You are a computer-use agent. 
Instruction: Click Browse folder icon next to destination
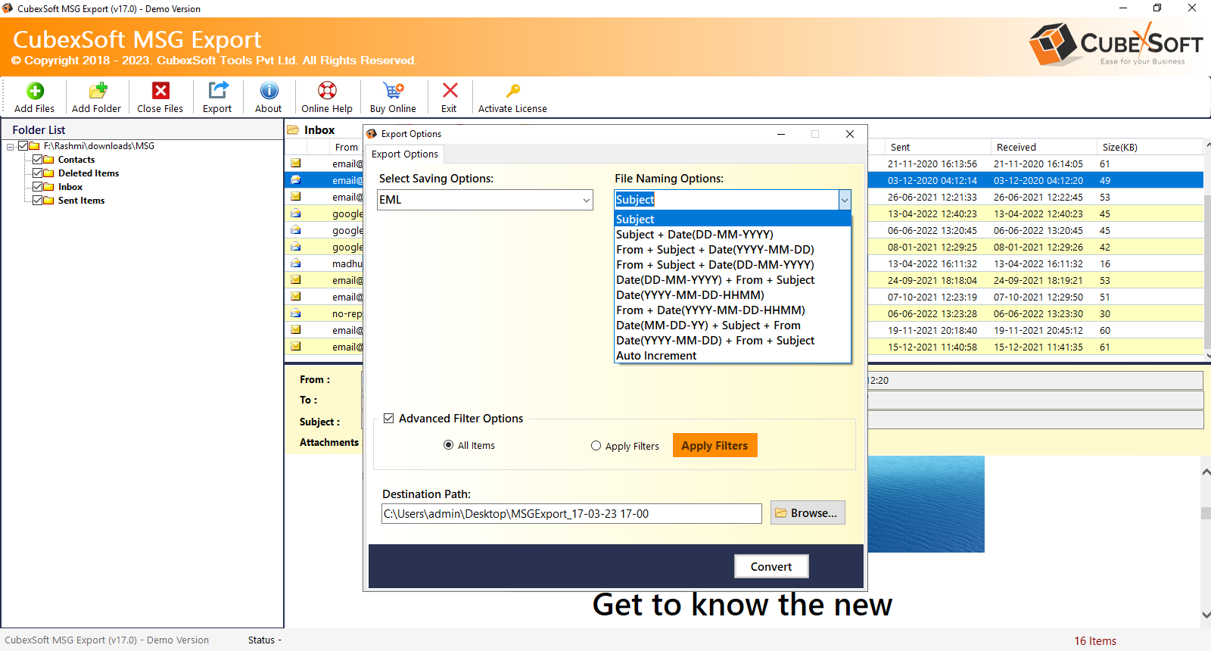pyautogui.click(x=780, y=513)
